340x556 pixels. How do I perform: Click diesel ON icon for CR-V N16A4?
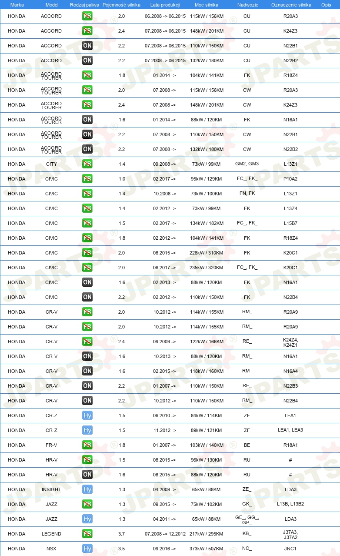[87, 371]
